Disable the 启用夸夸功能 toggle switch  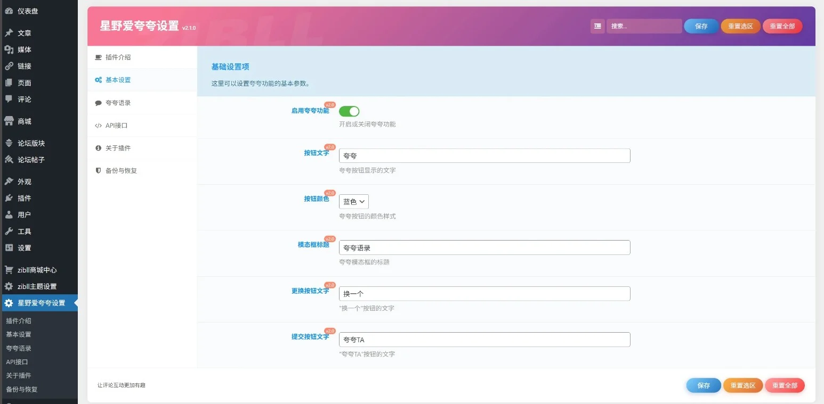click(x=349, y=111)
